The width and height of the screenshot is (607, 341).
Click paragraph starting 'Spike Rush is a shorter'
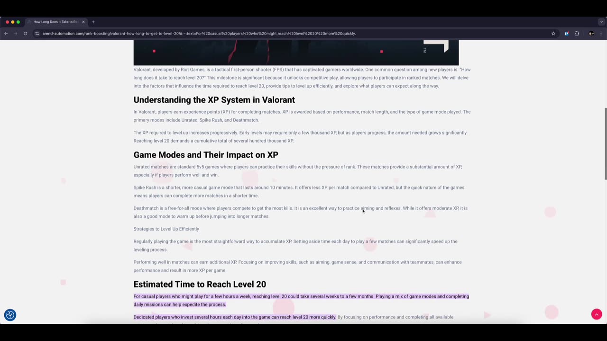coord(299,191)
